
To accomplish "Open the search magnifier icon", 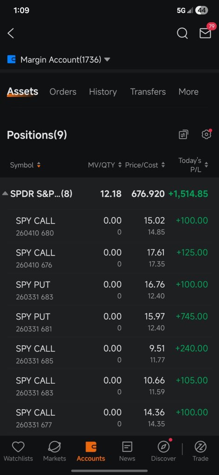I will click(x=182, y=33).
